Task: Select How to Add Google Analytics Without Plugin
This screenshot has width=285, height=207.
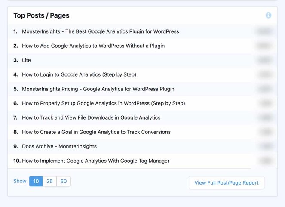Action: click(x=93, y=46)
